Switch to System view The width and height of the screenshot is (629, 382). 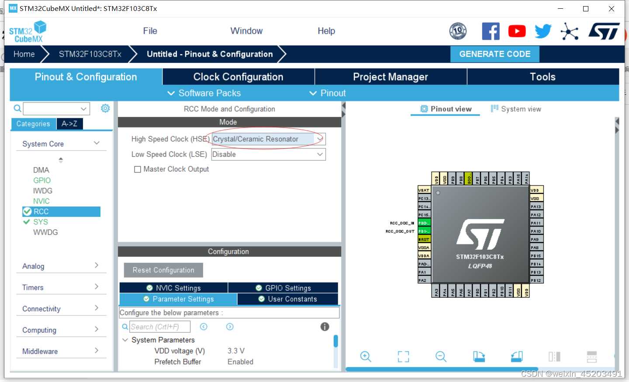pyautogui.click(x=516, y=109)
